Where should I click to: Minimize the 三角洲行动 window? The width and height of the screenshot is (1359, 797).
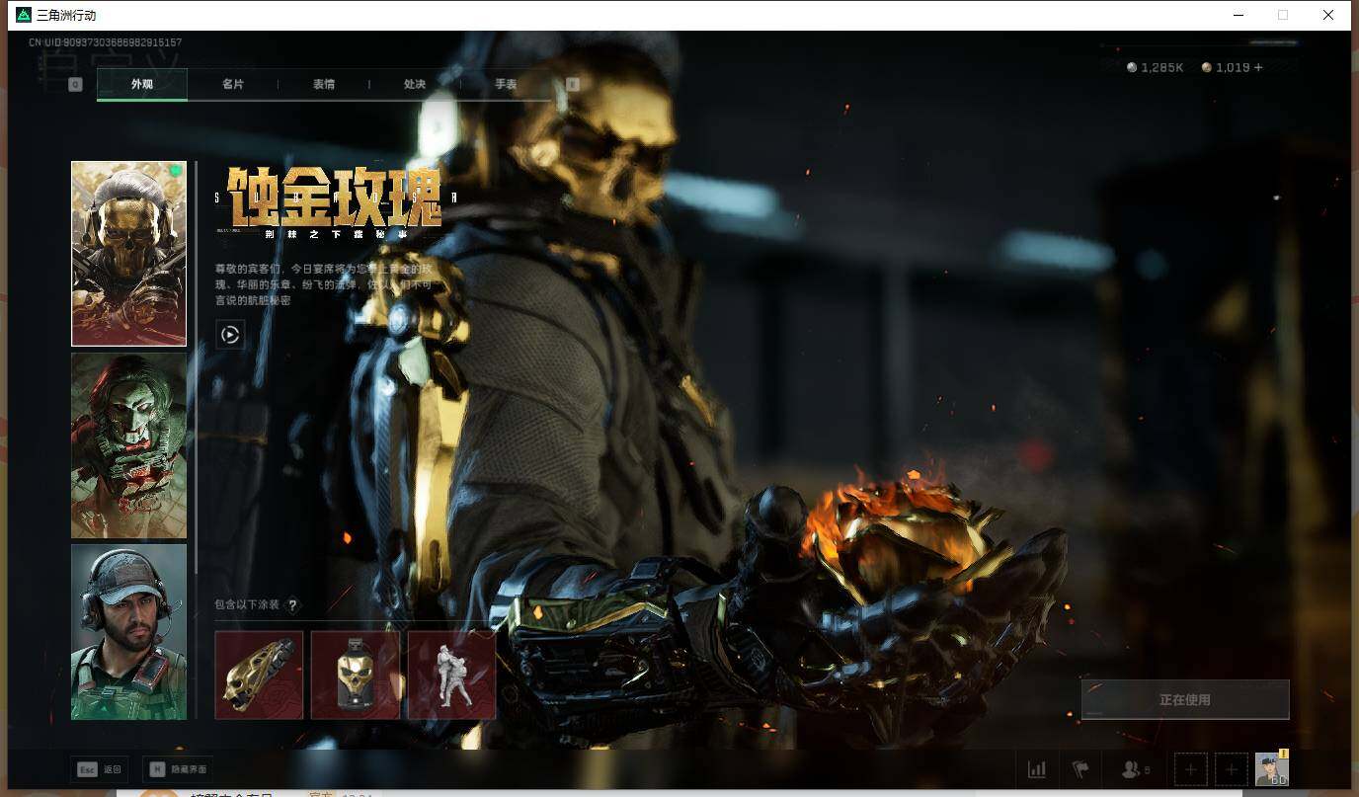pos(1238,15)
